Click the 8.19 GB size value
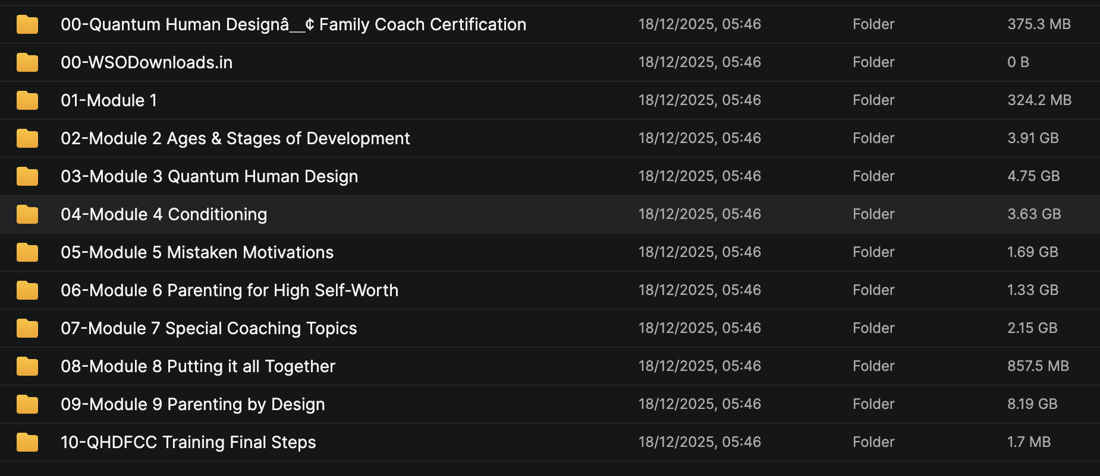 click(1032, 404)
